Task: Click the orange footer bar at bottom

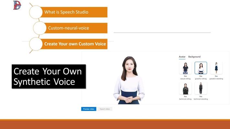Action: point(115,124)
